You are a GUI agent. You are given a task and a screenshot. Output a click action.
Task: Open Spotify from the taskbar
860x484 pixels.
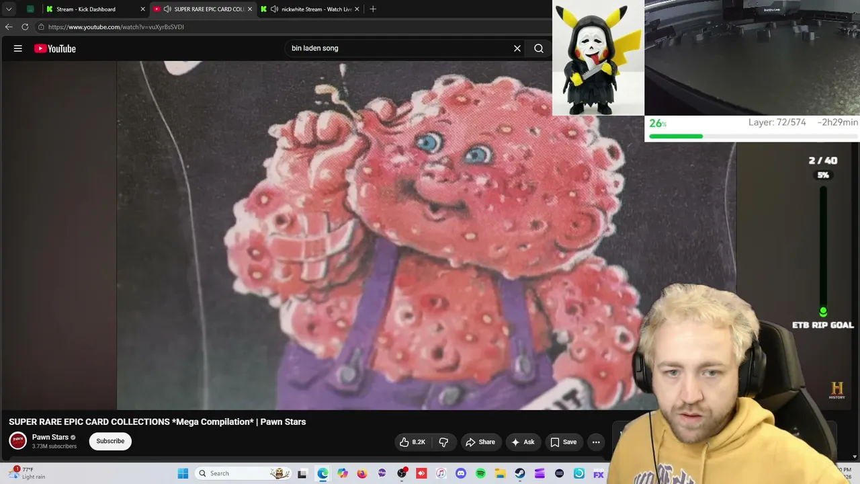click(480, 473)
